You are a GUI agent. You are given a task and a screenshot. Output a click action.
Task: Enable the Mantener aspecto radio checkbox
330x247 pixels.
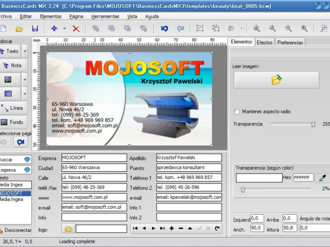click(x=237, y=112)
